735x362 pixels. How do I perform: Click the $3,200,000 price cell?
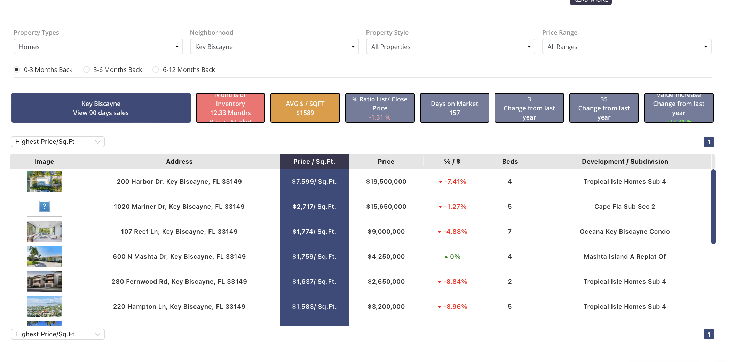386,307
